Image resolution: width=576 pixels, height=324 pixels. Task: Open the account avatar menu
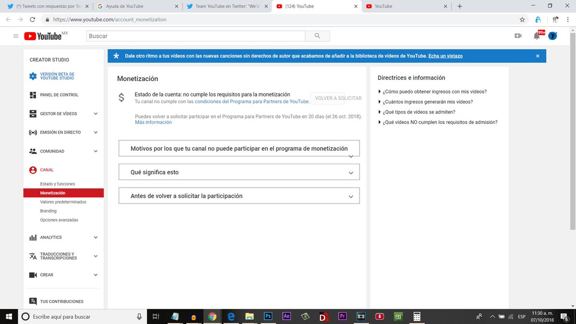point(552,36)
